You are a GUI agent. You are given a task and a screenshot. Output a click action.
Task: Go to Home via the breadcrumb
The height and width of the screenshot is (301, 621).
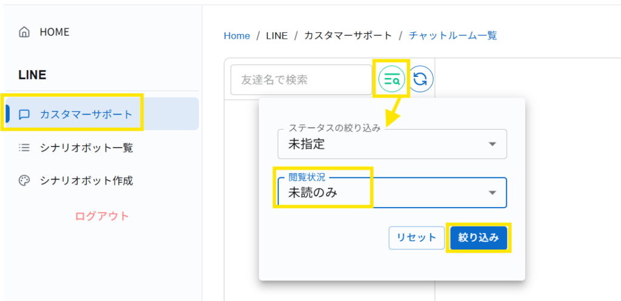point(237,36)
